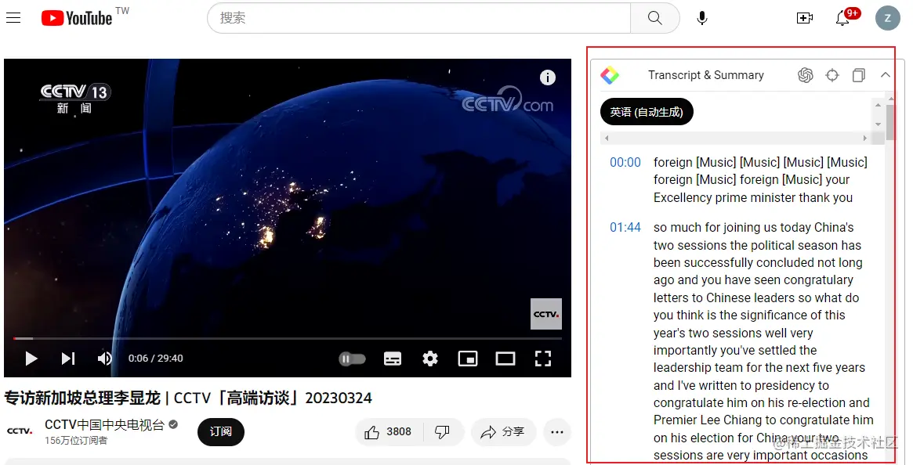Jump to timestamp 00:00
The width and height of the screenshot is (913, 465).
click(625, 162)
